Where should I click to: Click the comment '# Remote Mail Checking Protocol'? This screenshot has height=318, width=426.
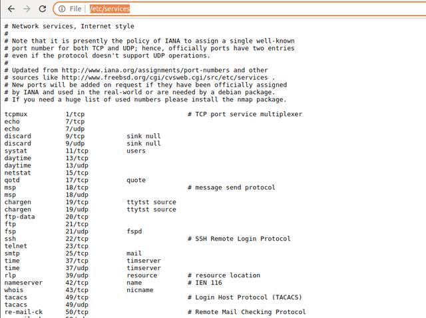(x=247, y=312)
